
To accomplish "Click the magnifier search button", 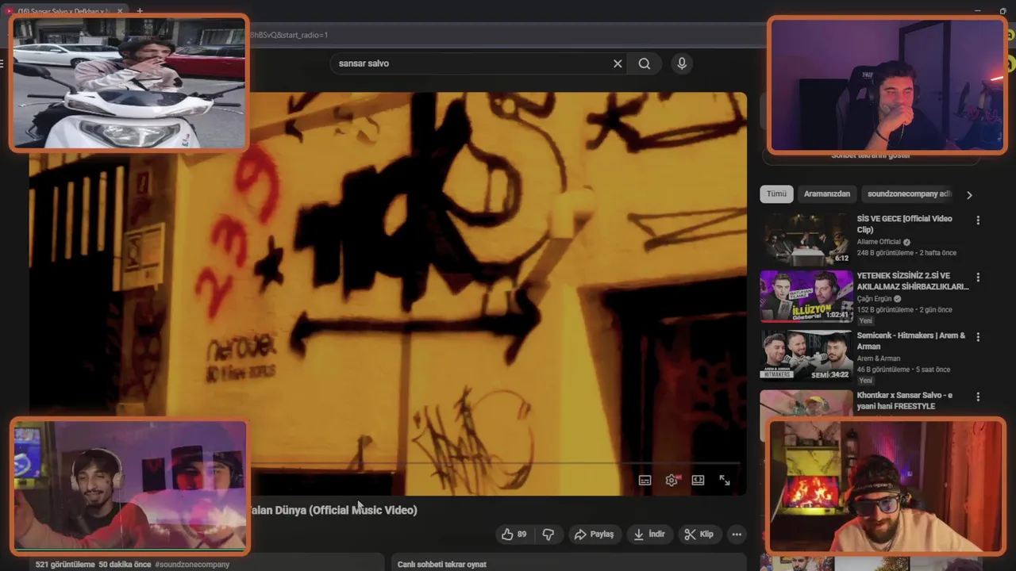I will tap(645, 63).
